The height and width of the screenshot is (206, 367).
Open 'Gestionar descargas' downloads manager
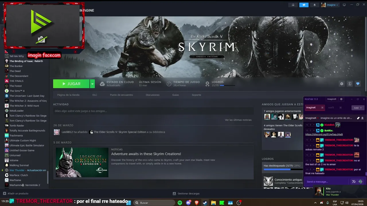(186, 193)
